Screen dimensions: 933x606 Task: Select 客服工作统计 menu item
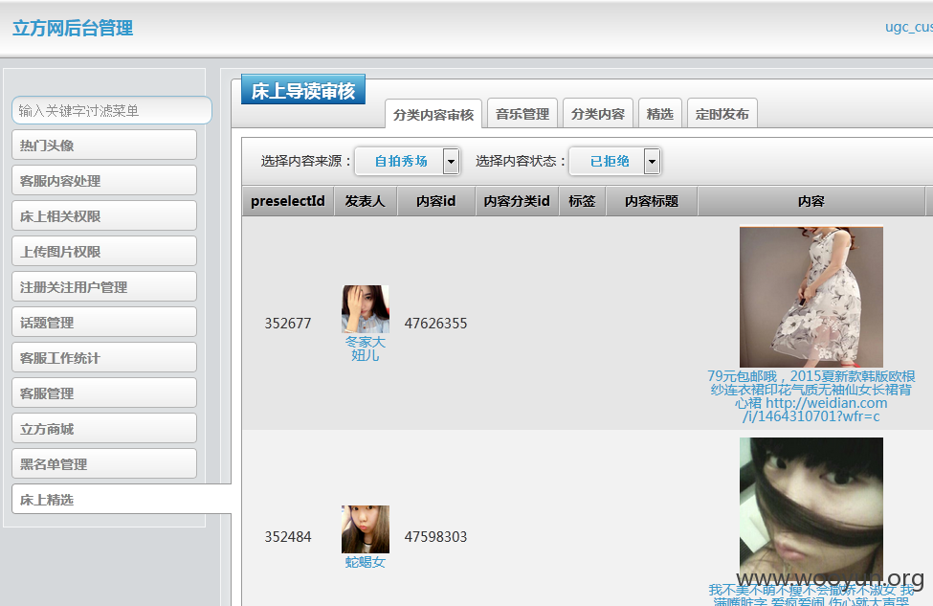pyautogui.click(x=104, y=357)
